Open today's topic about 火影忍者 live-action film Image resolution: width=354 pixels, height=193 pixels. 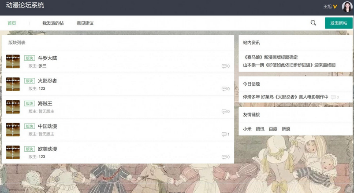click(x=286, y=97)
